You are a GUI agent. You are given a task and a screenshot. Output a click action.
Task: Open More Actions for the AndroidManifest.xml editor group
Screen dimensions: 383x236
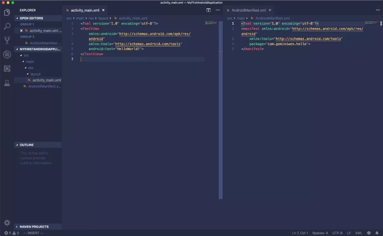click(378, 10)
